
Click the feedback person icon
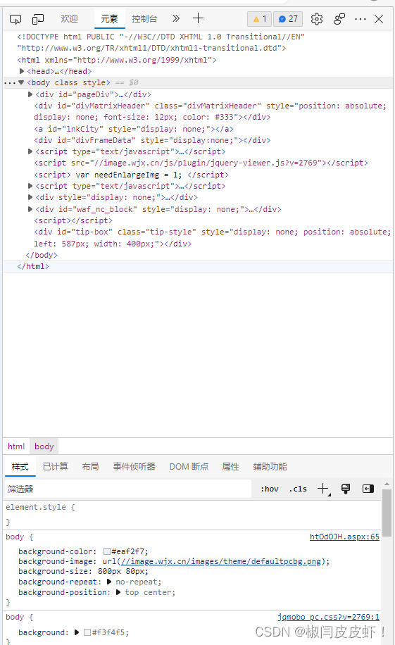pos(339,19)
